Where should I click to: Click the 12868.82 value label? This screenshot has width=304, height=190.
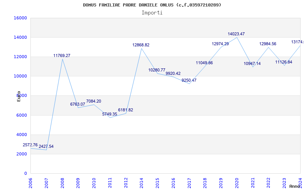[141, 45]
